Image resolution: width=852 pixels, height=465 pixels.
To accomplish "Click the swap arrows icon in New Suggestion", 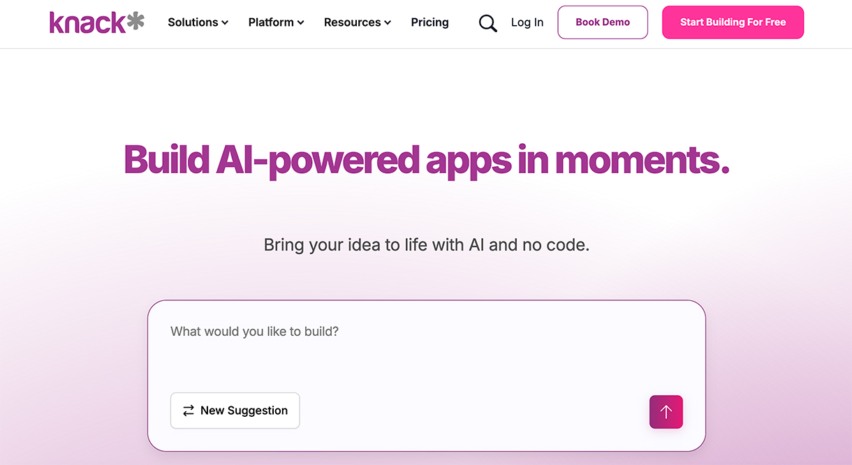I will (x=189, y=411).
